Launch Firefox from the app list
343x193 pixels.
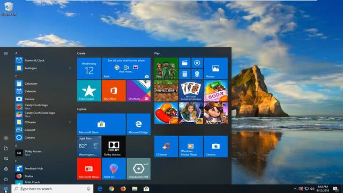(x=44, y=176)
